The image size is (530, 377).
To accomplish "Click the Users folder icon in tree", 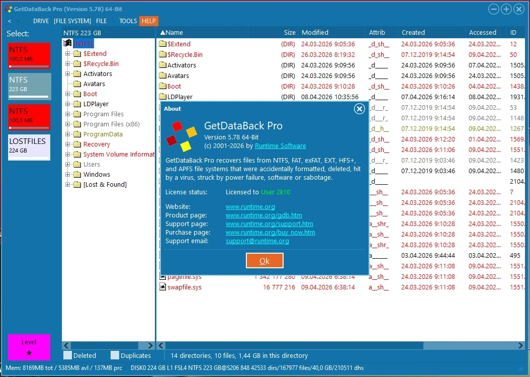I will 77,164.
